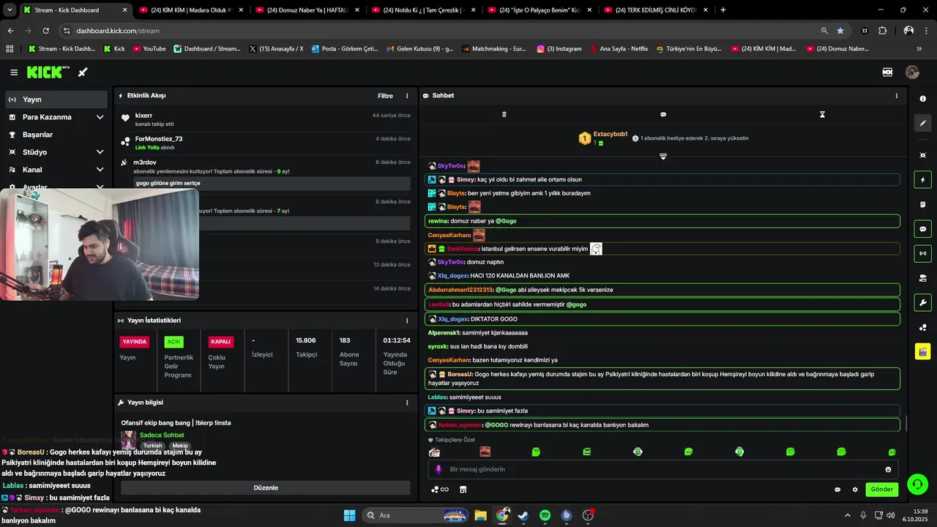Viewport: 937px width, 527px height.
Task: Click the picture-in-picture icon in top bar
Action: point(888,72)
